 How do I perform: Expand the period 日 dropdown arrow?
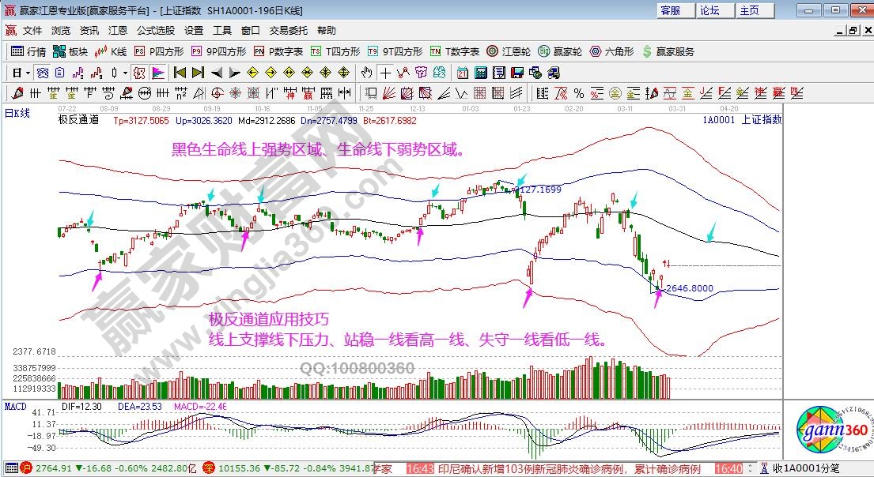point(28,73)
